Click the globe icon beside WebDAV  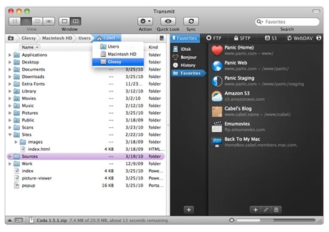(x=319, y=38)
